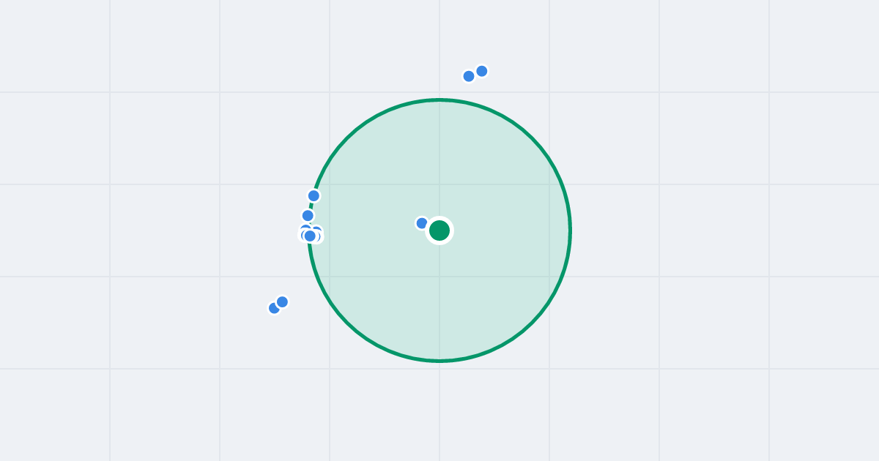Viewport: 879px width, 461px height.
Task: Open the frontmost dot in the overlapping cluster on the circle's left edge
Action: 310,236
